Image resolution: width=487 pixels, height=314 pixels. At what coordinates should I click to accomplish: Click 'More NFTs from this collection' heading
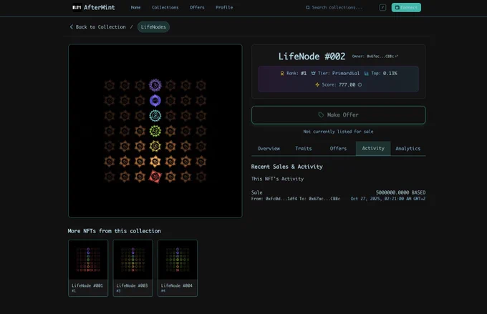[115, 231]
